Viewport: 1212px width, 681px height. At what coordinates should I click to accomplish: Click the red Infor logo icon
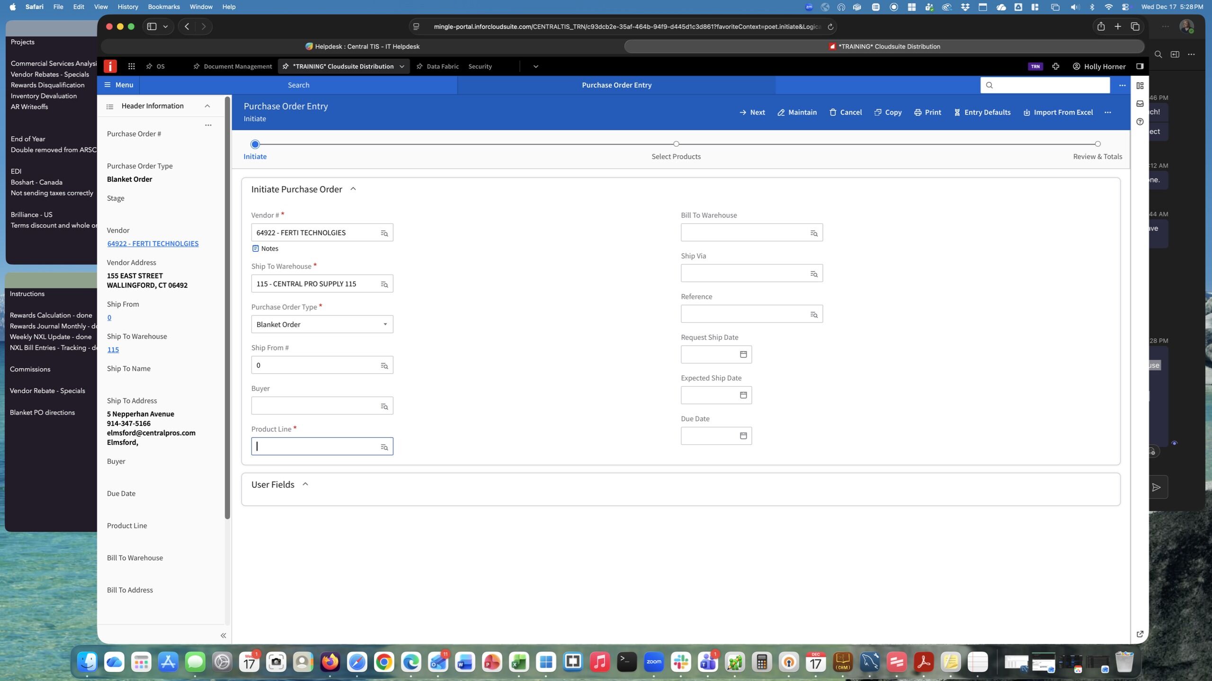click(110, 66)
